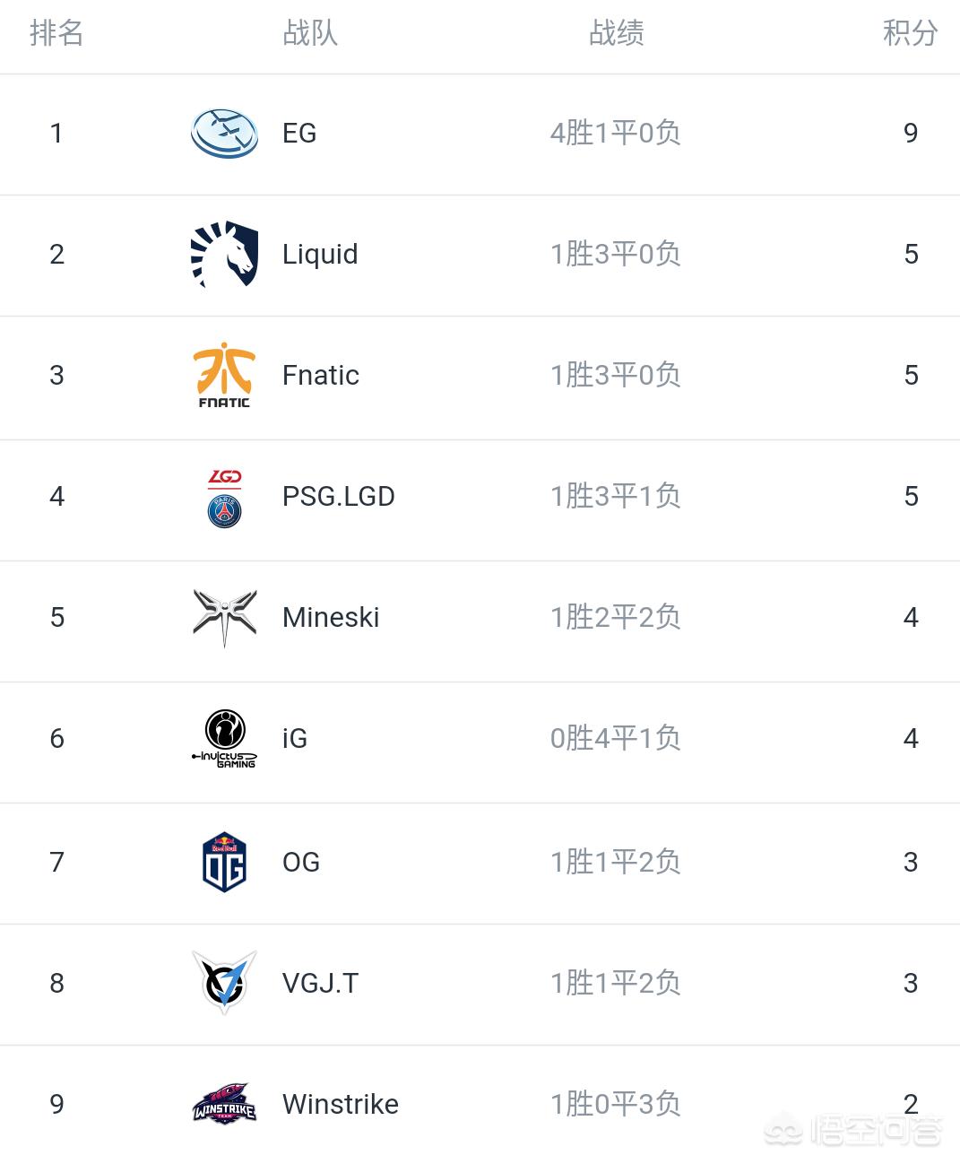Select the Mineski team name
Screen dimensions: 960x1164
(331, 617)
